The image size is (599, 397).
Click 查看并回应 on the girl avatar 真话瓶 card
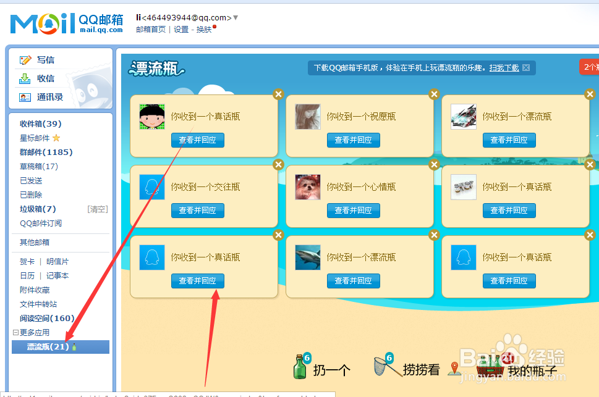[197, 140]
